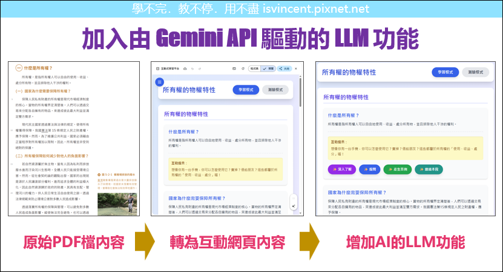Click the hamburger menu circle in middle panel

tap(159, 82)
